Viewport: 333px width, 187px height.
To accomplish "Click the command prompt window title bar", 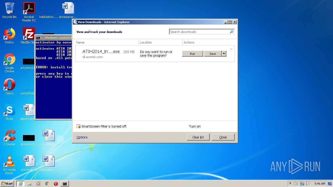I will [x=54, y=38].
